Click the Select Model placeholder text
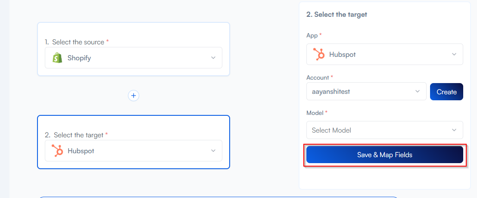 pyautogui.click(x=331, y=130)
